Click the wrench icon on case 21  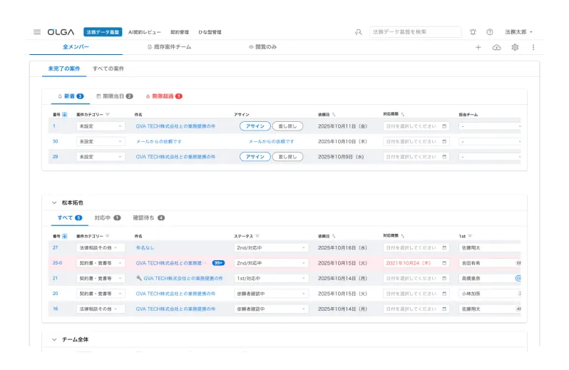(x=138, y=278)
